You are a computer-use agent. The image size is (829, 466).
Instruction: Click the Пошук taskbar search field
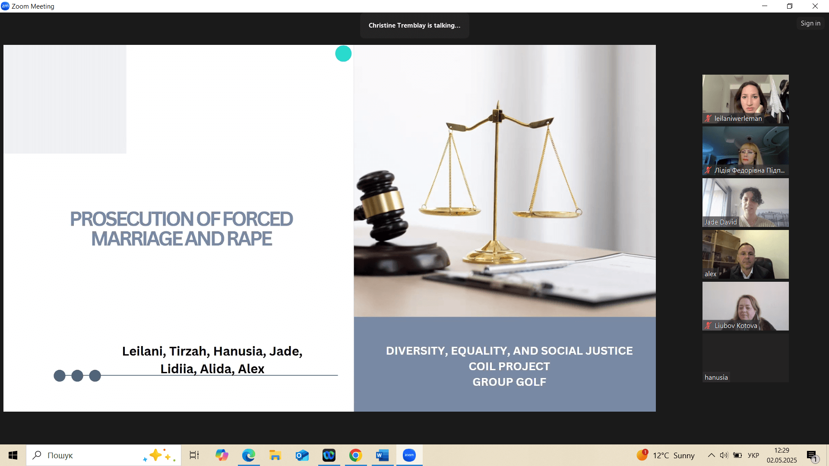click(104, 455)
